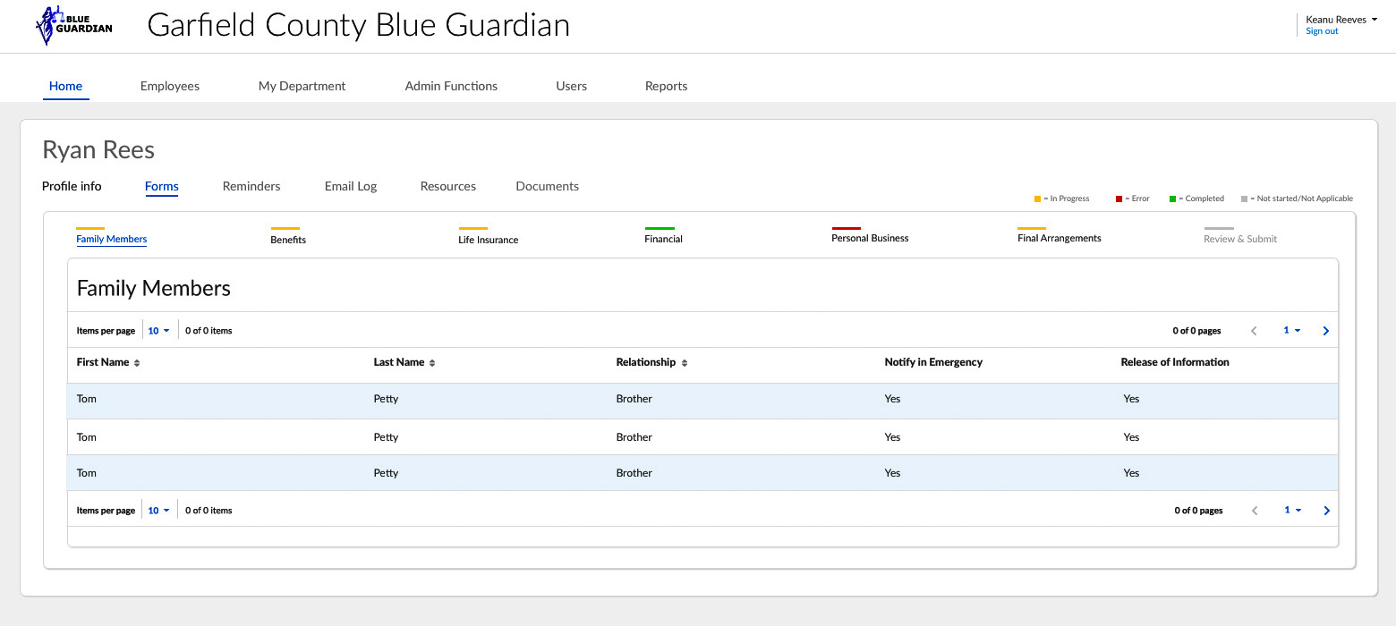Open top items per page dropdown

tap(158, 331)
